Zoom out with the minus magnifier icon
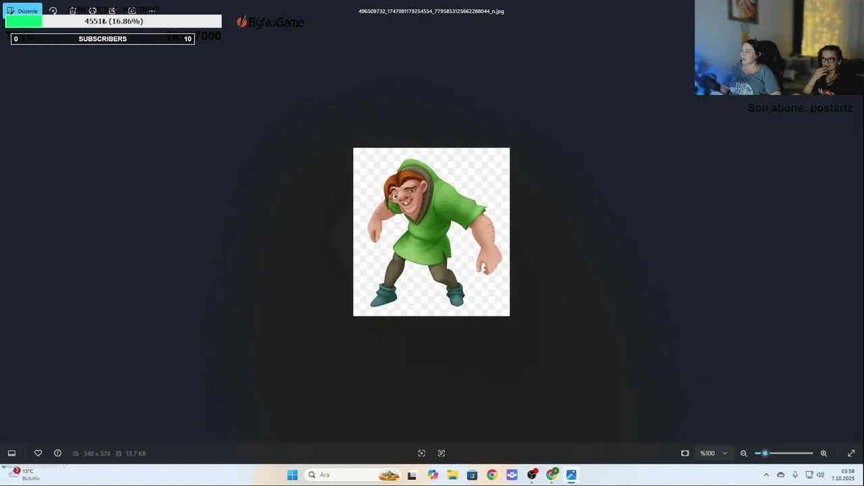This screenshot has height=486, width=864. click(x=744, y=454)
